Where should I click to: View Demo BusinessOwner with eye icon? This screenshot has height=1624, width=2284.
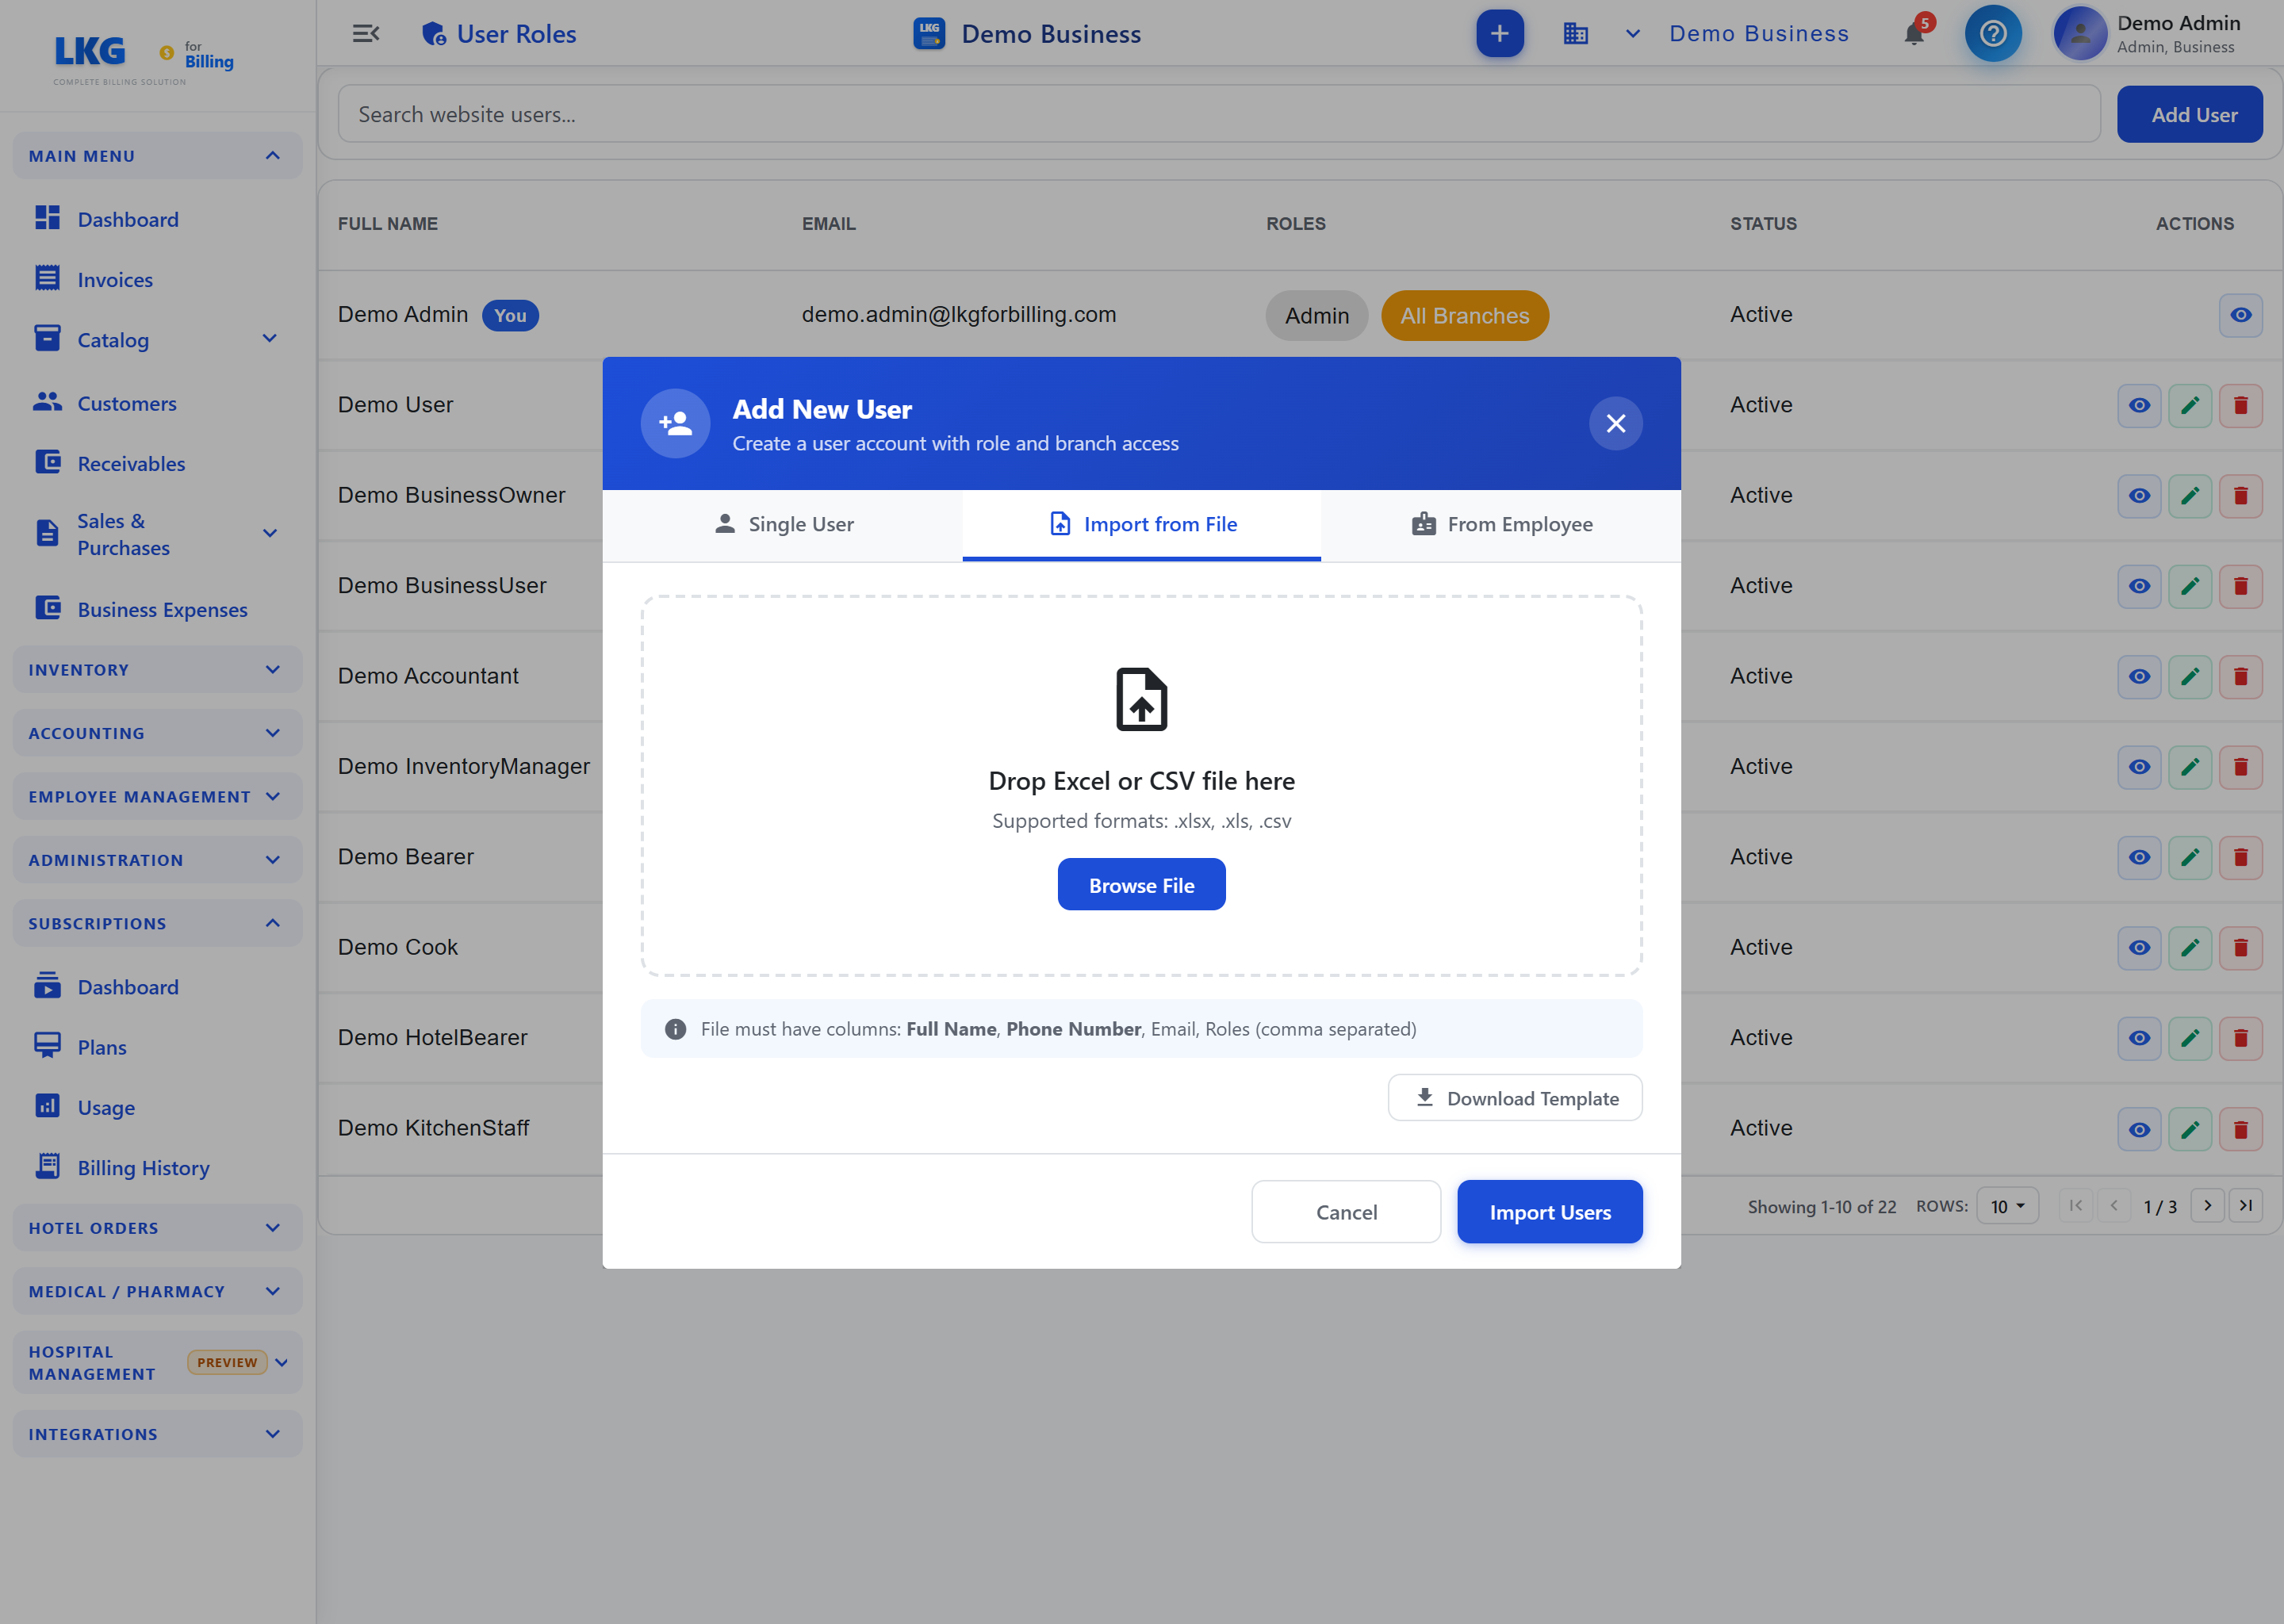pos(2139,496)
